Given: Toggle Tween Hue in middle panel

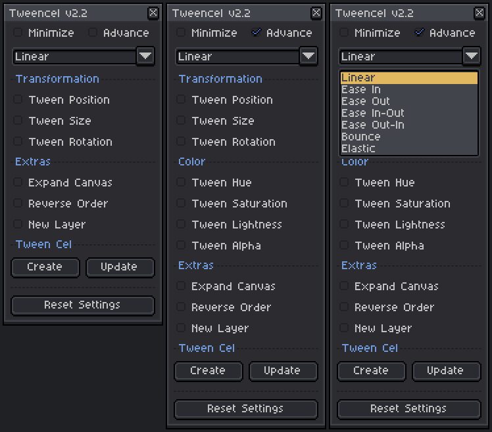Looking at the screenshot, I should 181,182.
